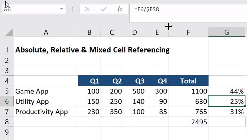Select column A header
Screen dimensions: 247x140
click(x=46, y=32)
